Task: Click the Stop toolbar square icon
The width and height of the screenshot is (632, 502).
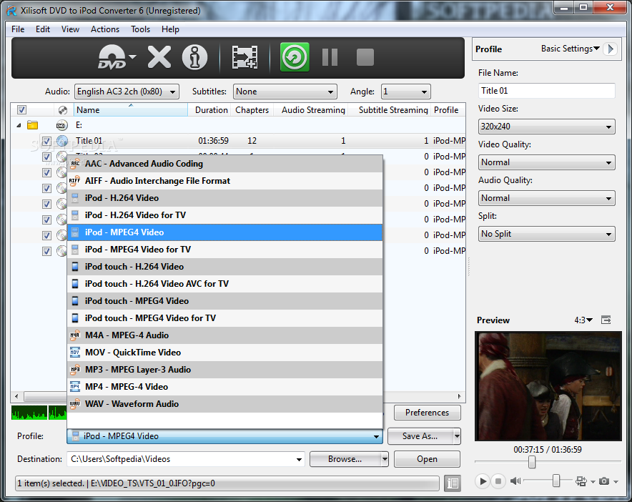Action: (365, 57)
